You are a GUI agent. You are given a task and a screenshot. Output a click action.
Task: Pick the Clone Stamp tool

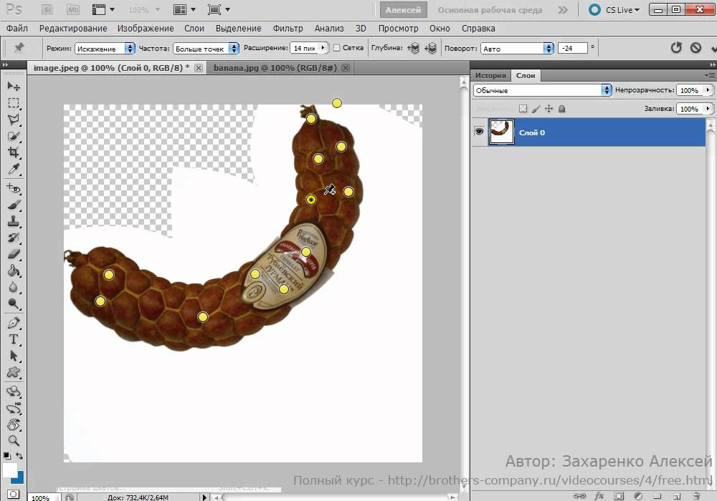[14, 221]
